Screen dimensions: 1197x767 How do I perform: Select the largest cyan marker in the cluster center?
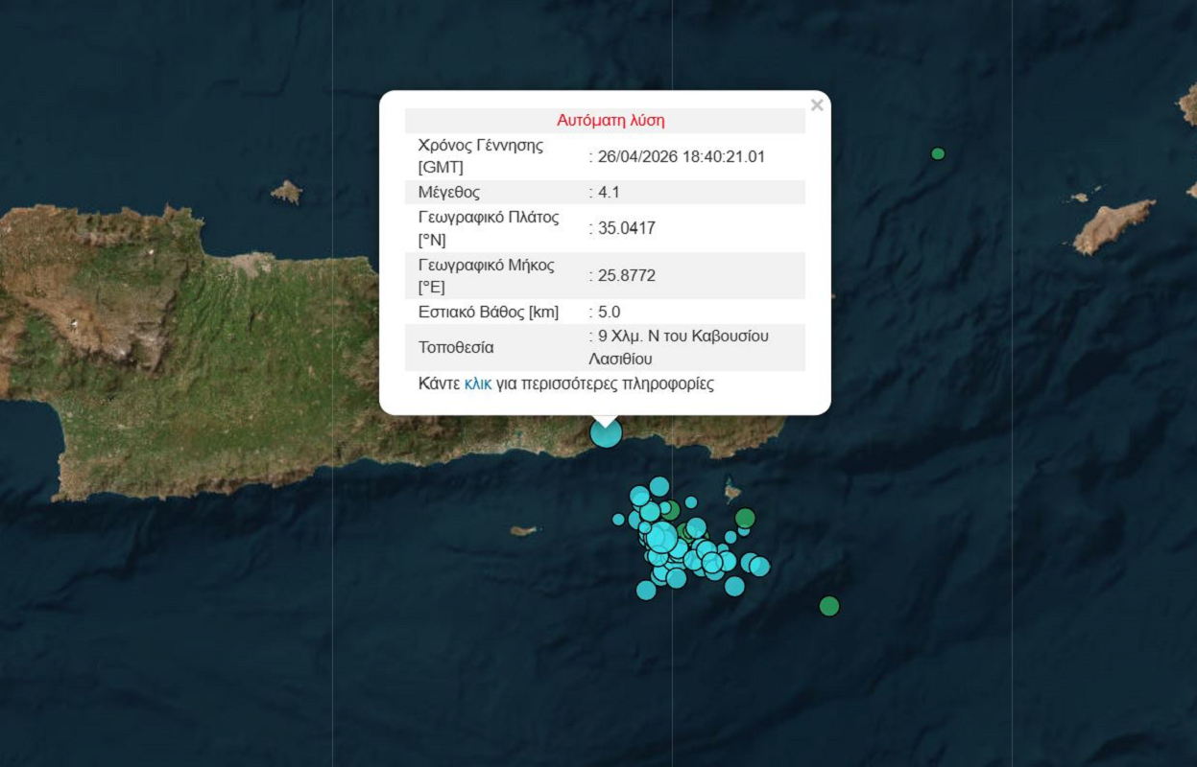point(661,536)
